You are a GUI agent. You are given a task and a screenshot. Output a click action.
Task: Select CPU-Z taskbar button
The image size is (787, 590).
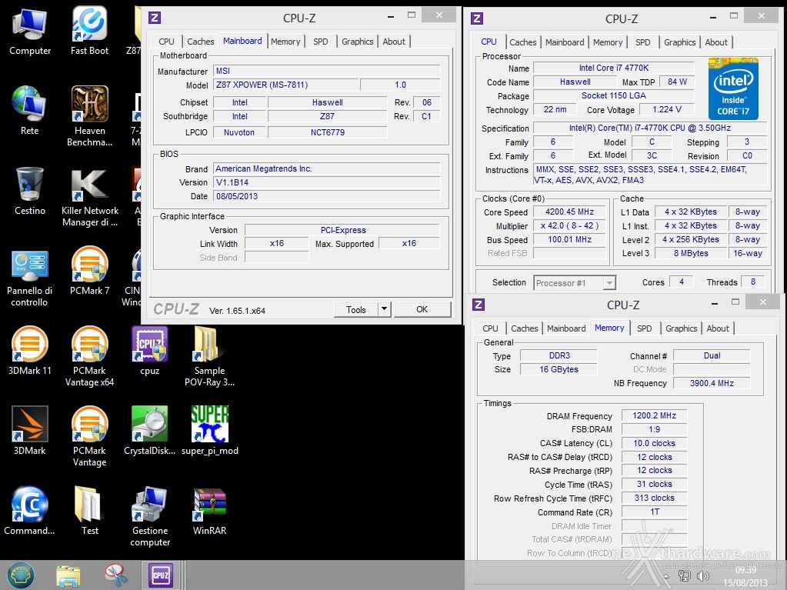click(x=160, y=575)
